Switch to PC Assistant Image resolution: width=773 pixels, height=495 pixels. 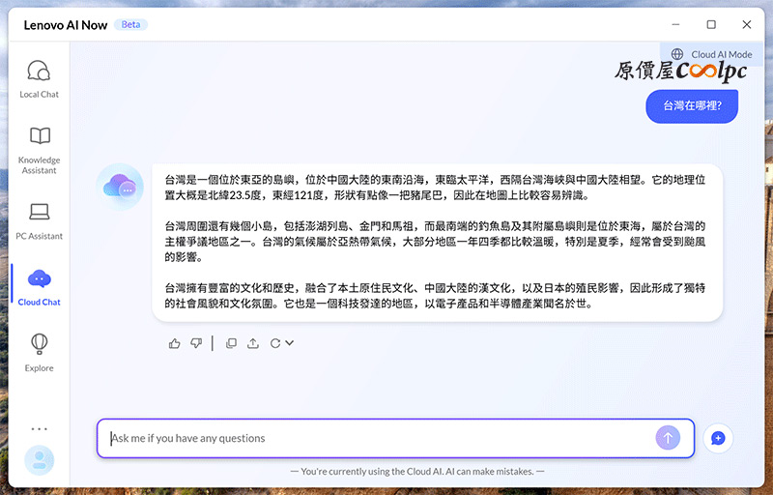(x=39, y=221)
